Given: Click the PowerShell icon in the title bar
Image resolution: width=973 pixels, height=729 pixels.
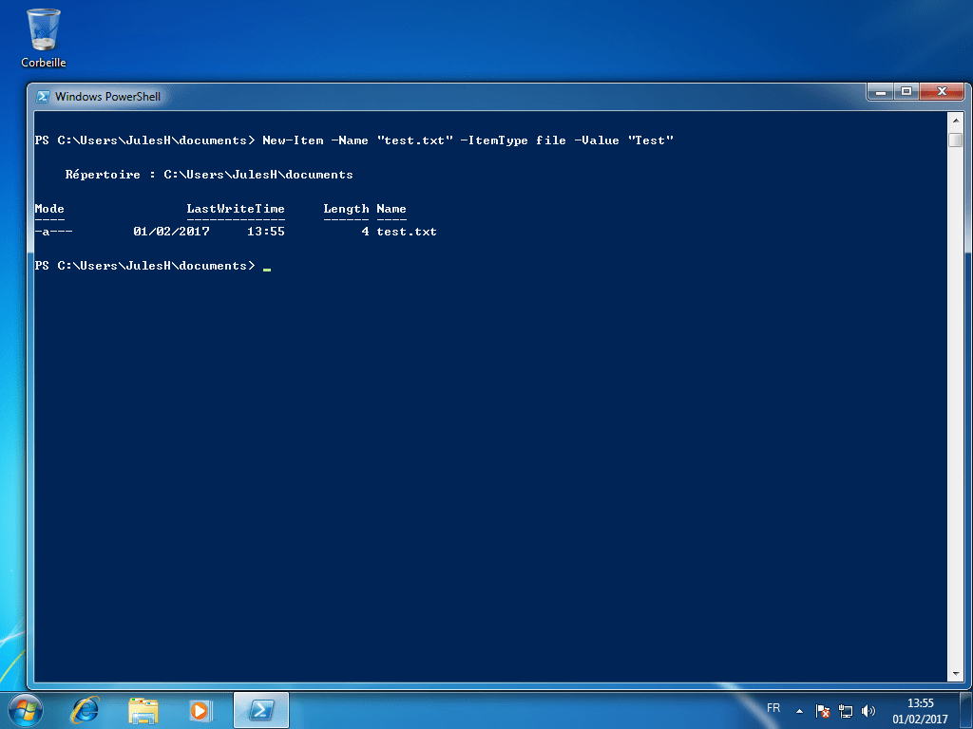Looking at the screenshot, I should click(x=42, y=96).
